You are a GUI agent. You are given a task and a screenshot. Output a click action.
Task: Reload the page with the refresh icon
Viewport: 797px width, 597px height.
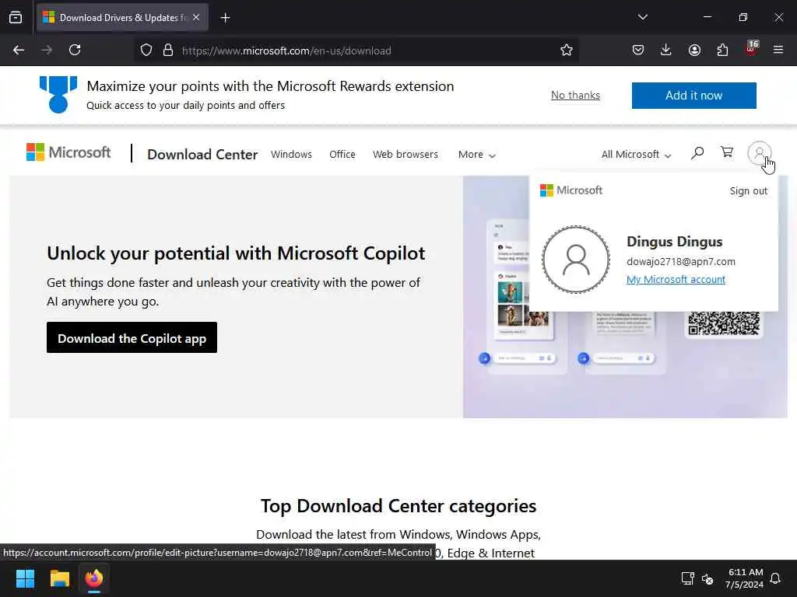pyautogui.click(x=75, y=50)
